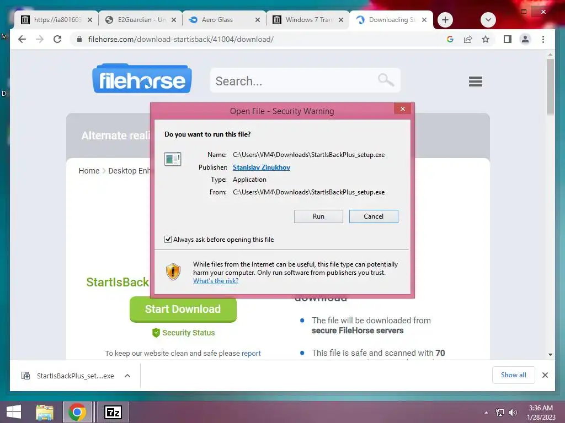The height and width of the screenshot is (423, 565).
Task: Open the Windows Start button
Action: [14, 412]
